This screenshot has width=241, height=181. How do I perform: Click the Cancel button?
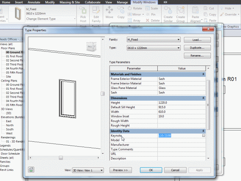(x=175, y=170)
